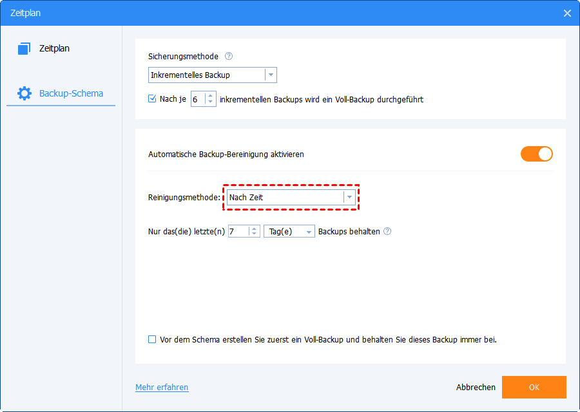Expand the Reinigungsmethode 'Nach Zeit' dropdown
The image size is (580, 412).
349,198
